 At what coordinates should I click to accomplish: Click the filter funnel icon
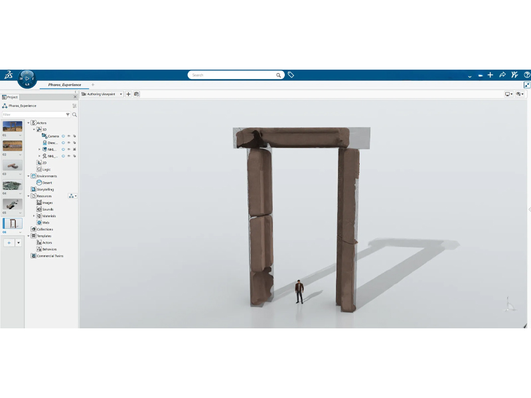[x=68, y=115]
